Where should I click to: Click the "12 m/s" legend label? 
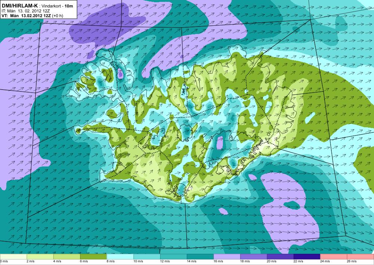tap(165, 261)
